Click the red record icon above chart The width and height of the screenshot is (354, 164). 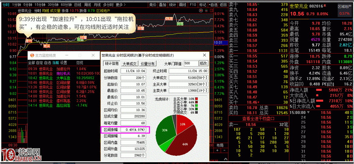pyautogui.click(x=201, y=11)
